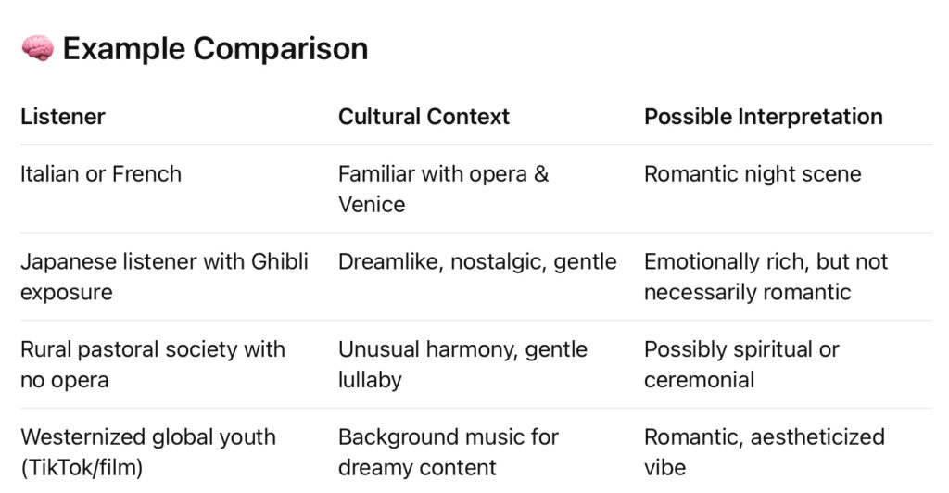
Task: Select the Italian or French cell
Action: coord(101,174)
